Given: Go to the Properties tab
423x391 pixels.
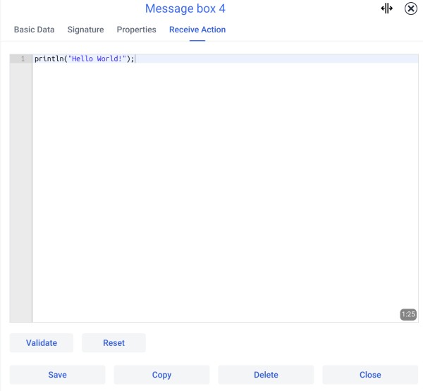Looking at the screenshot, I should click(x=136, y=30).
